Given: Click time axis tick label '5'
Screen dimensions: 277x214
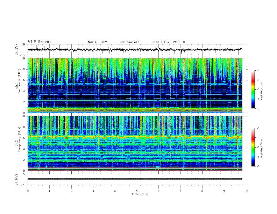Looking at the screenshot, I should (137, 191).
